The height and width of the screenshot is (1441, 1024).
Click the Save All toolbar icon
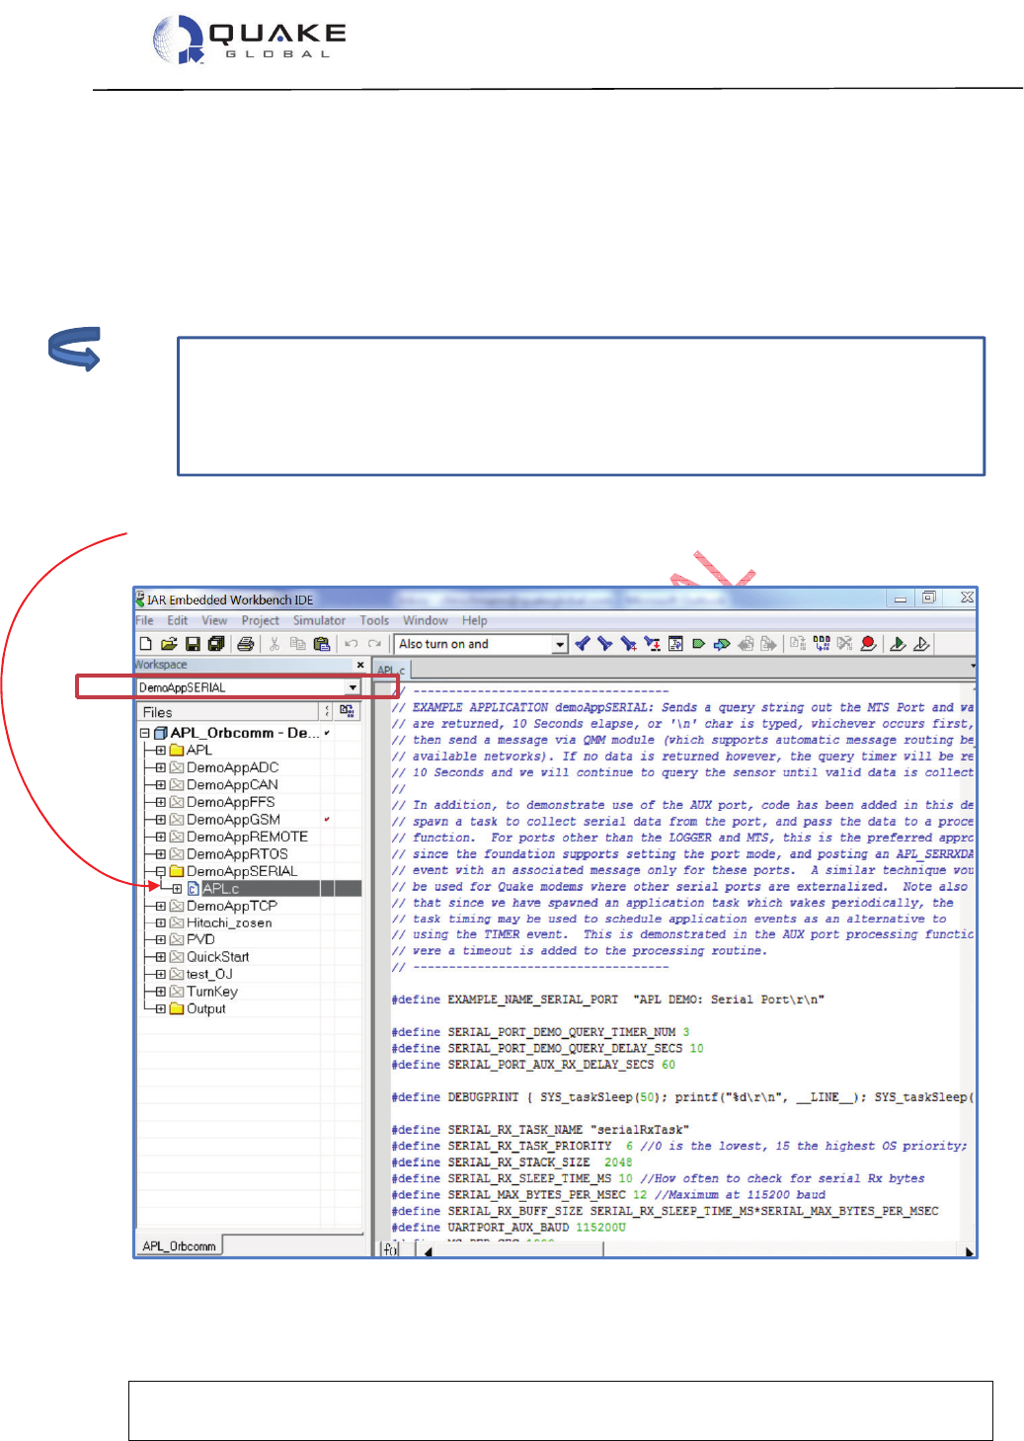point(216,644)
